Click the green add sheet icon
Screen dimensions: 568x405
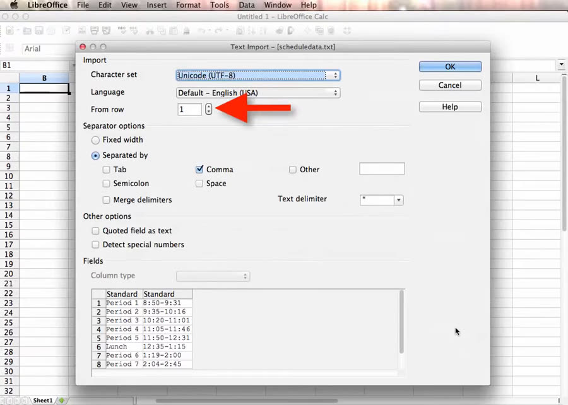click(x=62, y=401)
